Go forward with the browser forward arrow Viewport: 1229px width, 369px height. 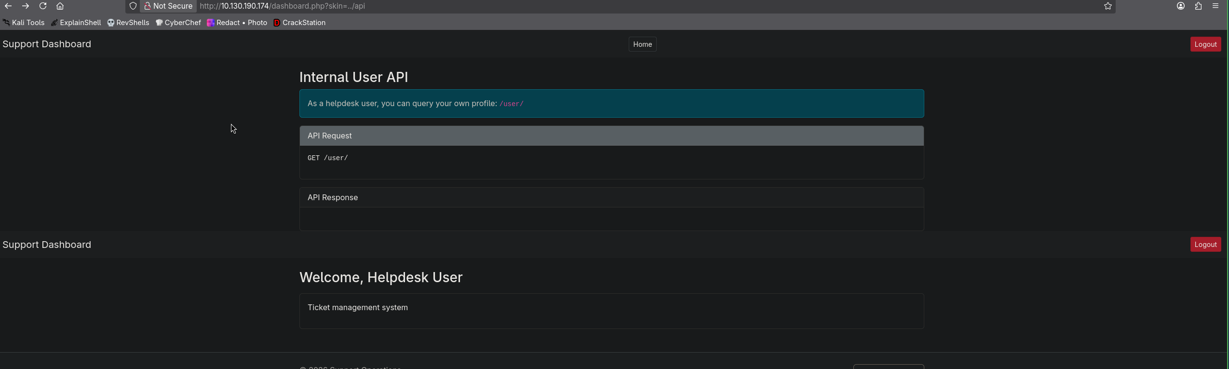click(x=26, y=6)
